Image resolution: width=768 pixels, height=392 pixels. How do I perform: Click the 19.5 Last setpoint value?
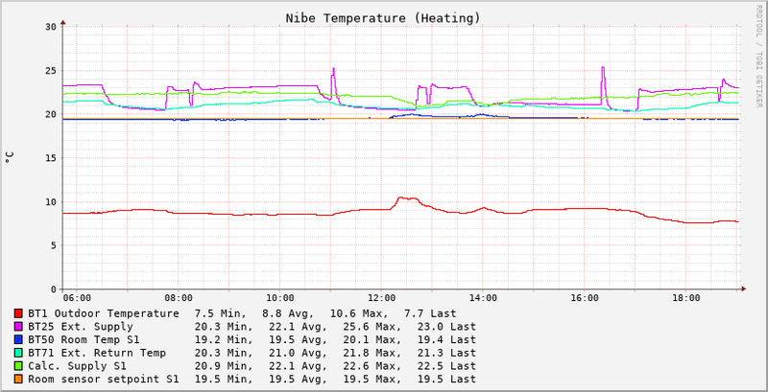[x=446, y=380]
